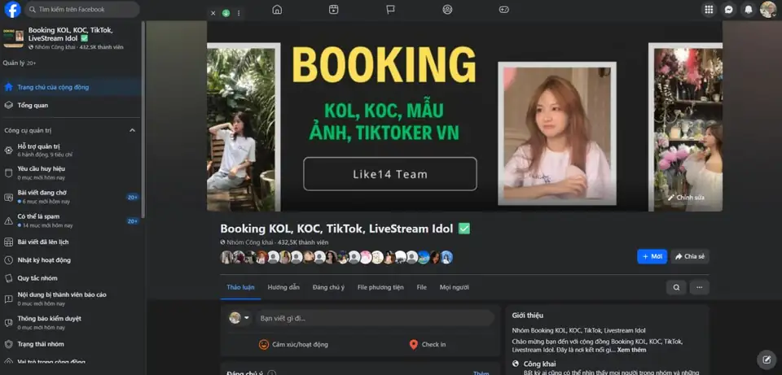782x375 pixels.
Task: Select the Thảo luận tab
Action: [240, 287]
